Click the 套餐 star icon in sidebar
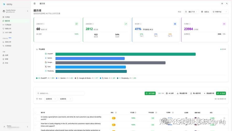The image size is (232, 131). click(3, 59)
